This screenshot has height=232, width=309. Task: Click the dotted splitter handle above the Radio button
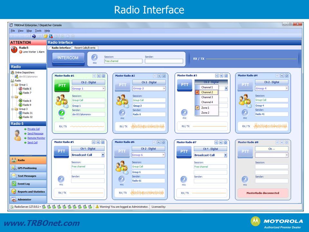[28, 155]
